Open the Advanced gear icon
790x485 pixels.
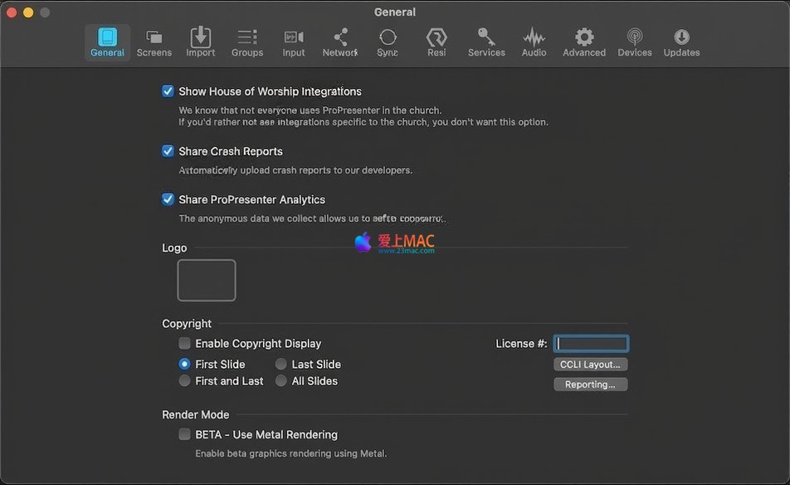(584, 37)
